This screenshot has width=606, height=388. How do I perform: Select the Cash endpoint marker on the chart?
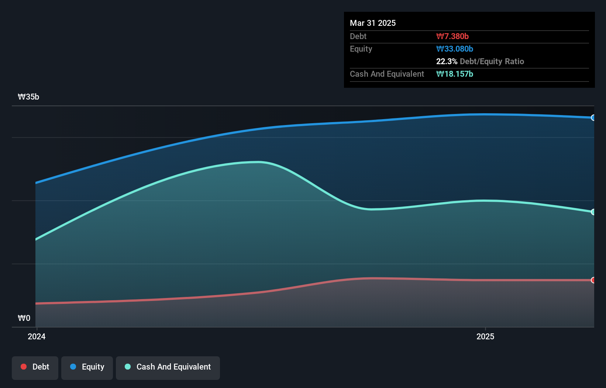click(593, 212)
